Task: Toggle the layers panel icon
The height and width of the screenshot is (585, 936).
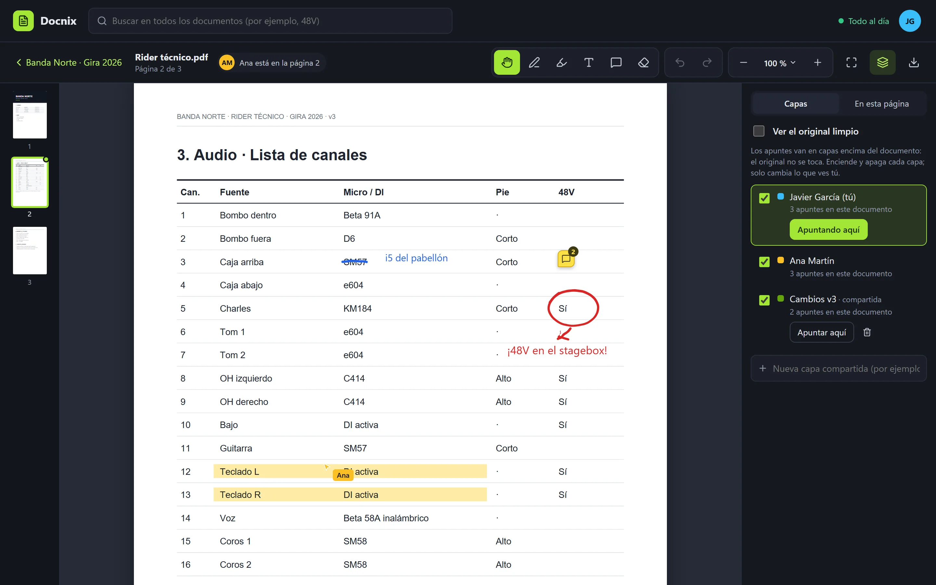Action: point(882,62)
